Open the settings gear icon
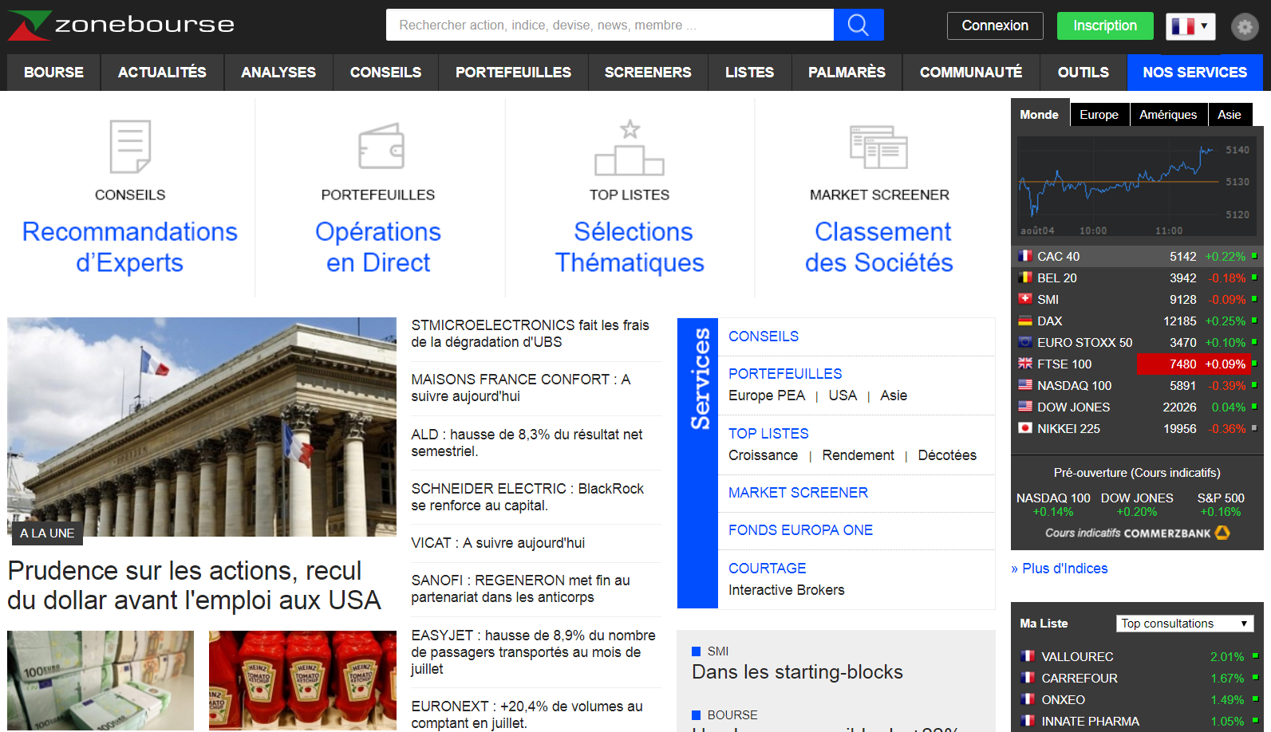1271x732 pixels. (x=1245, y=26)
